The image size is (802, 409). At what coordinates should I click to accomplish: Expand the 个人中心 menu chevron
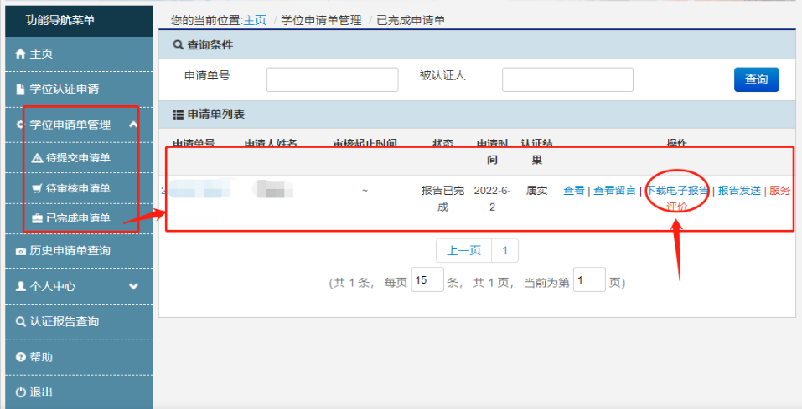pyautogui.click(x=132, y=286)
